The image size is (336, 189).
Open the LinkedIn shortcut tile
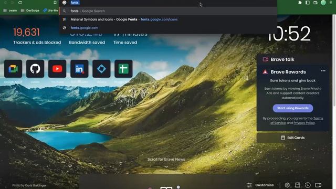79,69
